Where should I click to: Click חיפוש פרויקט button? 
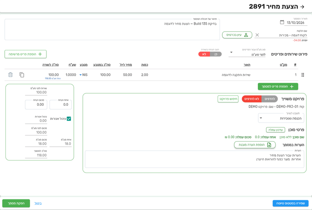point(228,99)
